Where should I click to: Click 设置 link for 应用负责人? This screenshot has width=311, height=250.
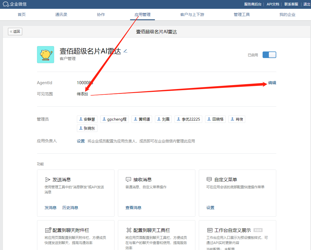[81, 141]
